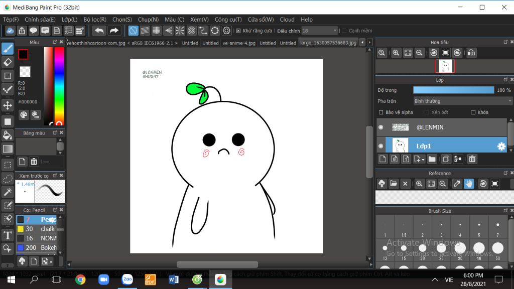Open Word from the taskbar

click(174, 279)
